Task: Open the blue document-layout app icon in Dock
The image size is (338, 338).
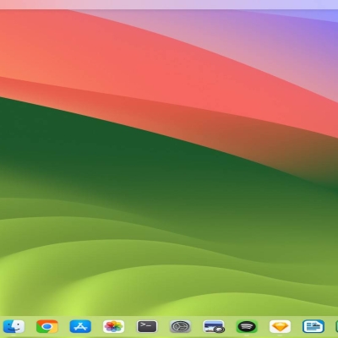Action: 313,327
